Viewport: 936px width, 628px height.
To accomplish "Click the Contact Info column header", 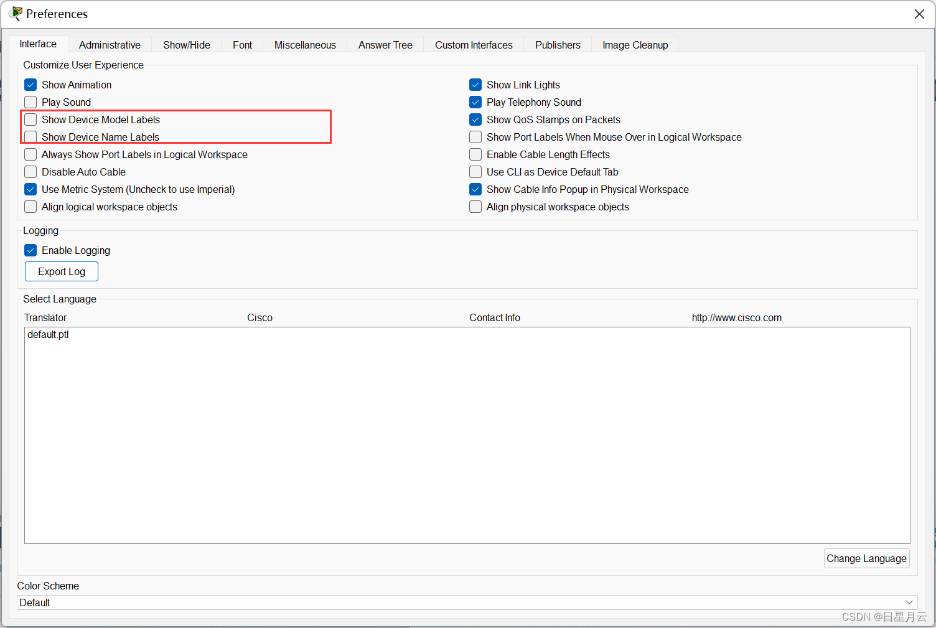I will pyautogui.click(x=495, y=317).
